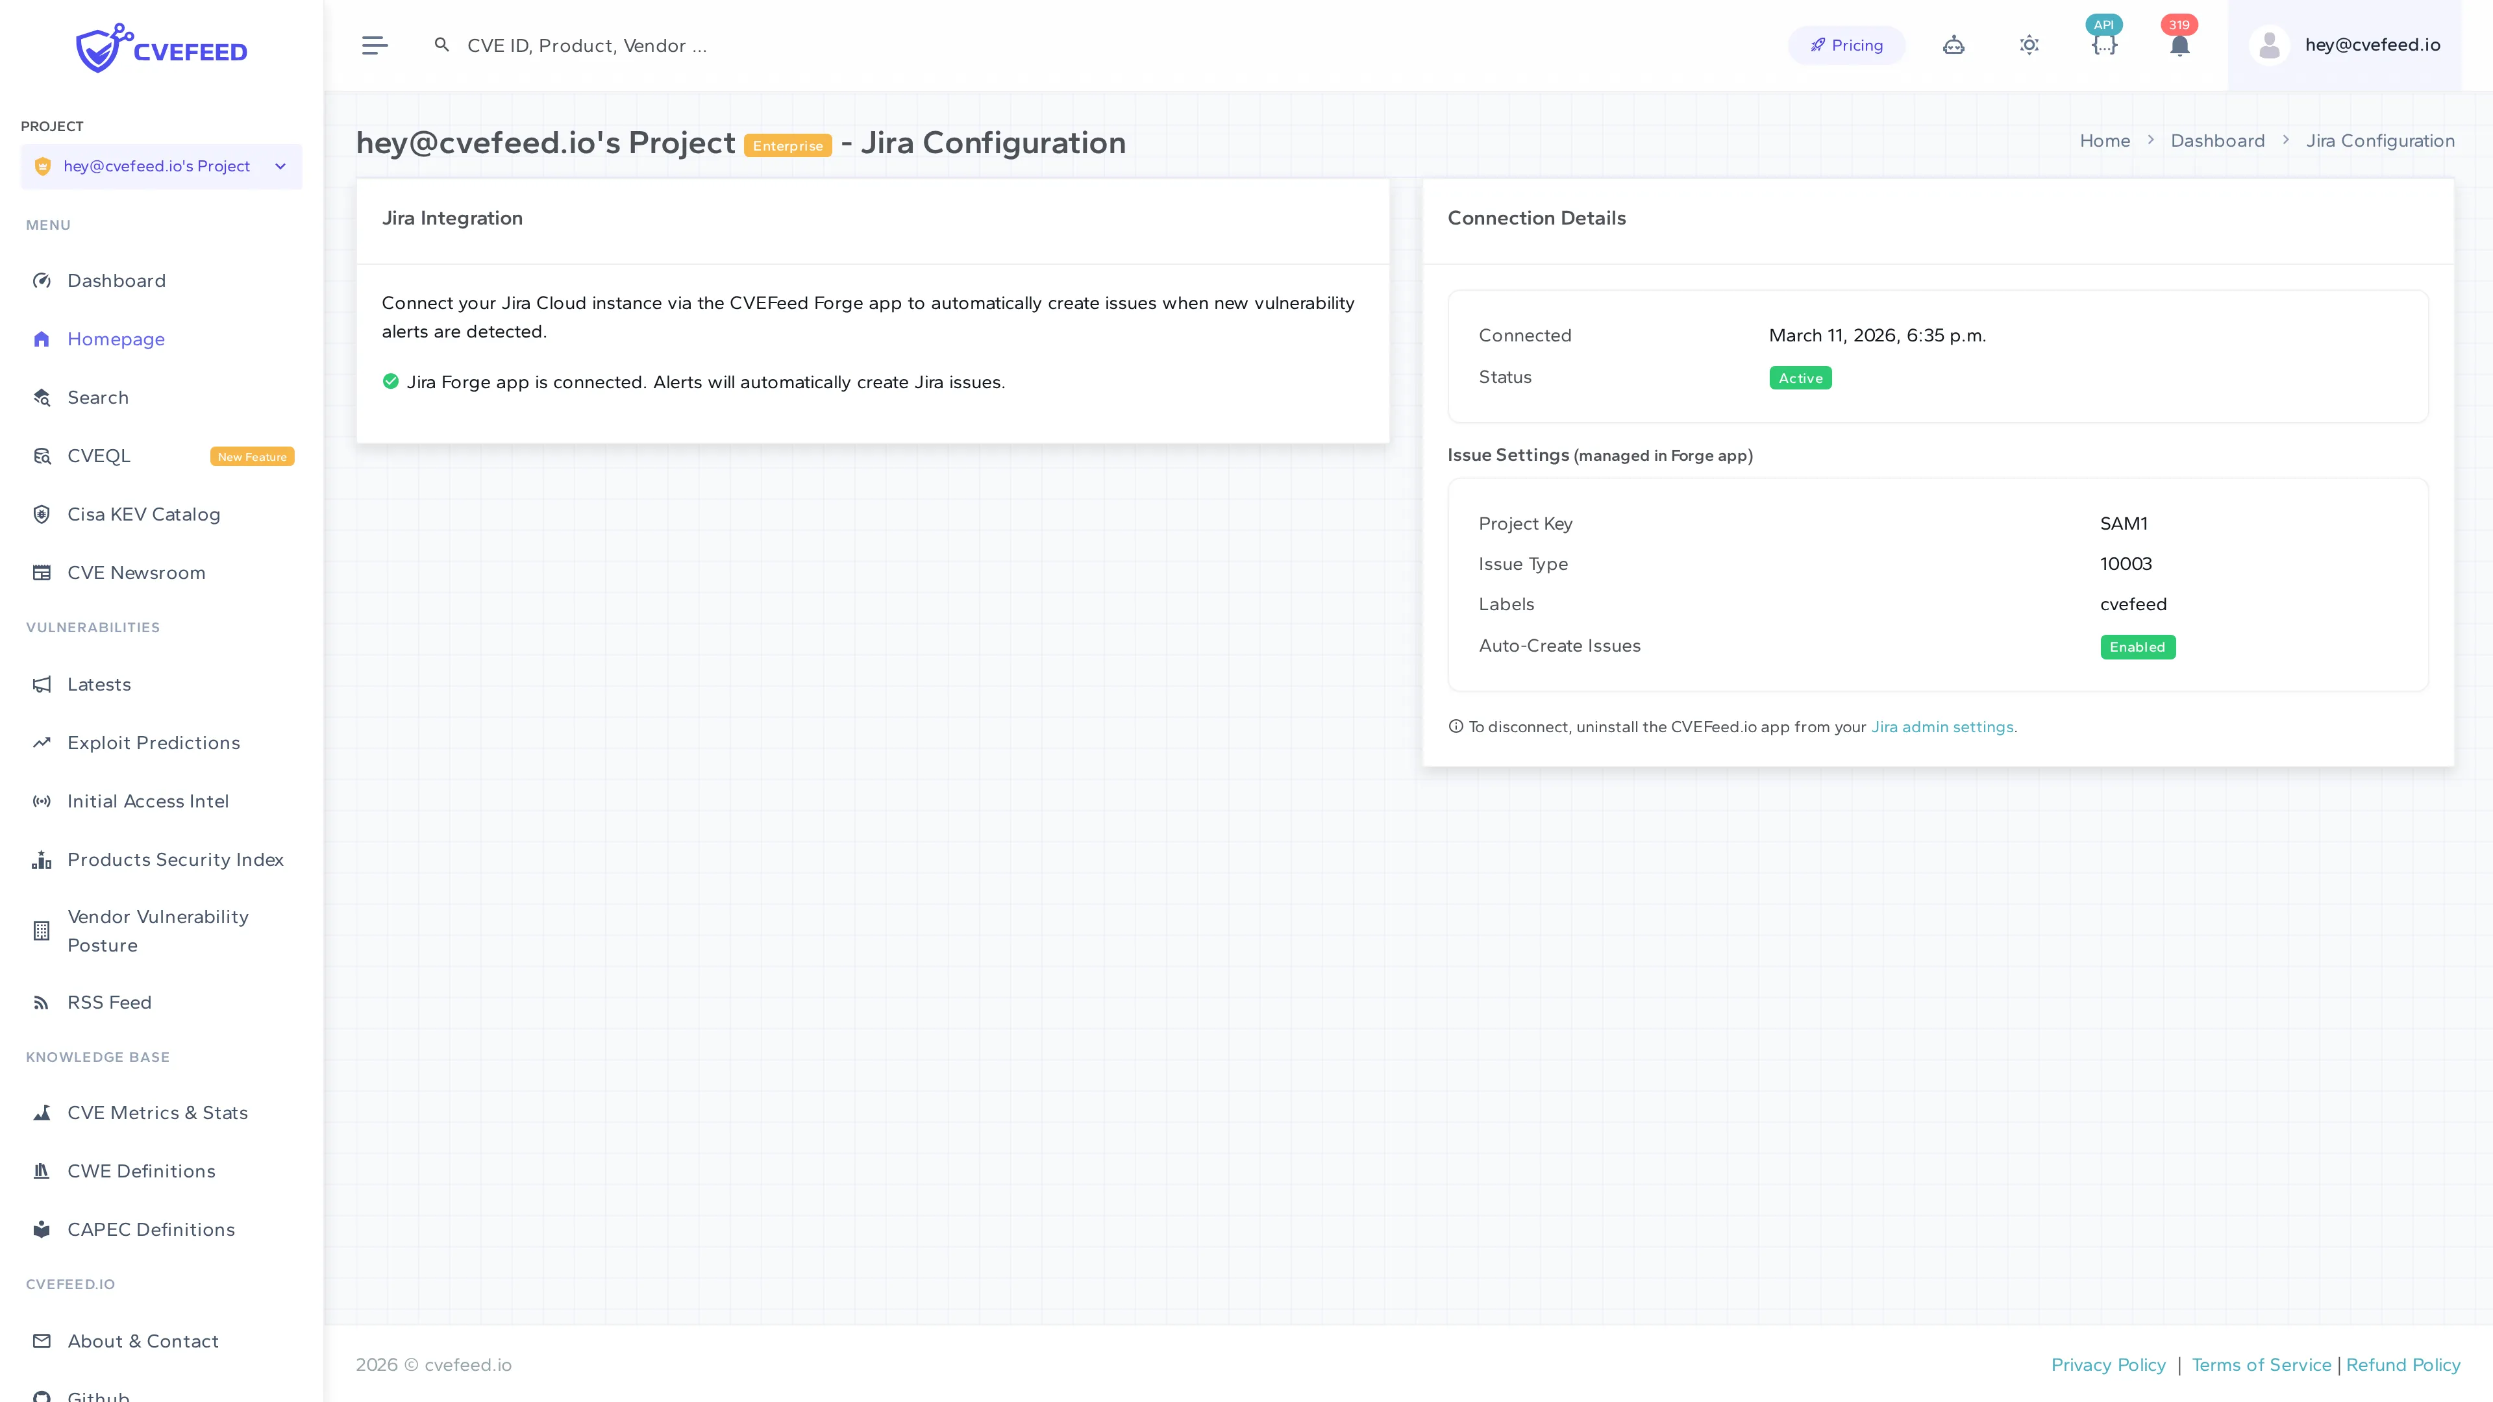The width and height of the screenshot is (2493, 1402).
Task: Open the Cisa KEV Catalog menu entry
Action: (143, 514)
